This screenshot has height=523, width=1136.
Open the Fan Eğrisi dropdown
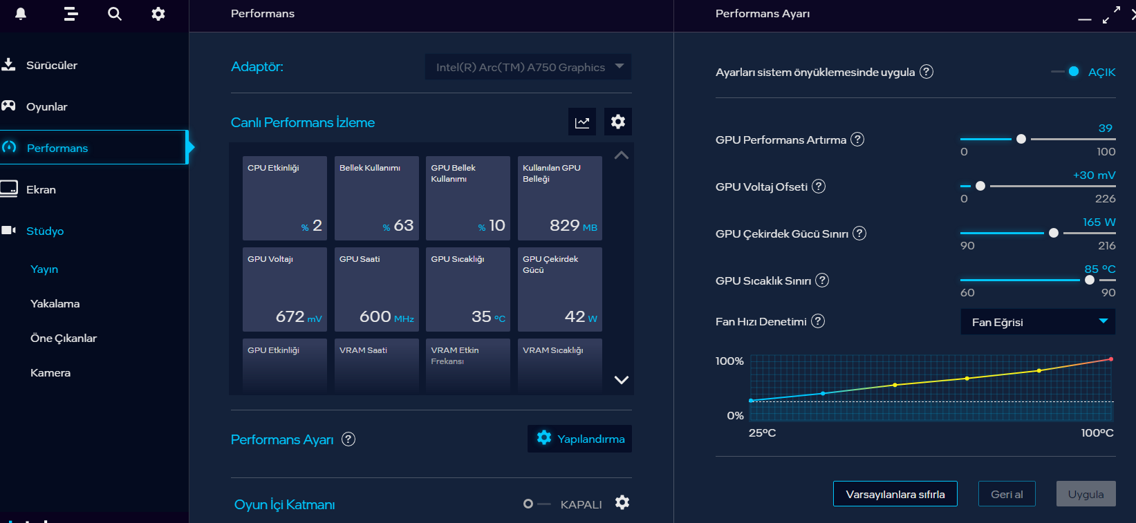coord(1038,322)
